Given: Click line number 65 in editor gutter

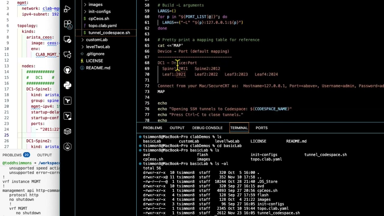Looking at the screenshot, I should (147, 46).
